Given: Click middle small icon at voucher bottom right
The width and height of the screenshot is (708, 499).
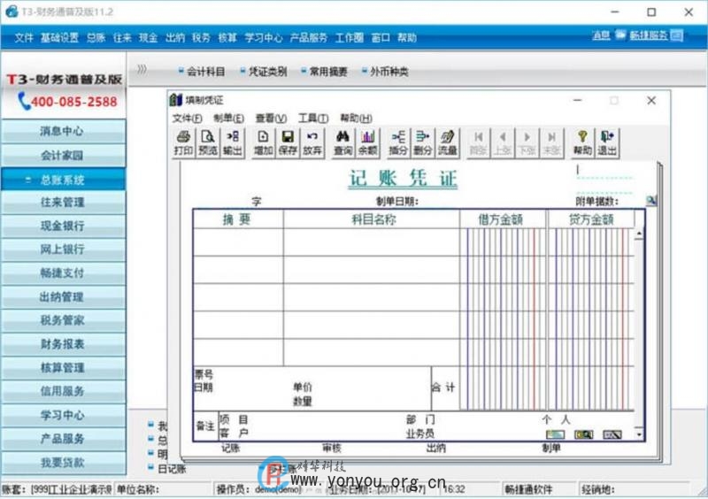Looking at the screenshot, I should (x=584, y=434).
